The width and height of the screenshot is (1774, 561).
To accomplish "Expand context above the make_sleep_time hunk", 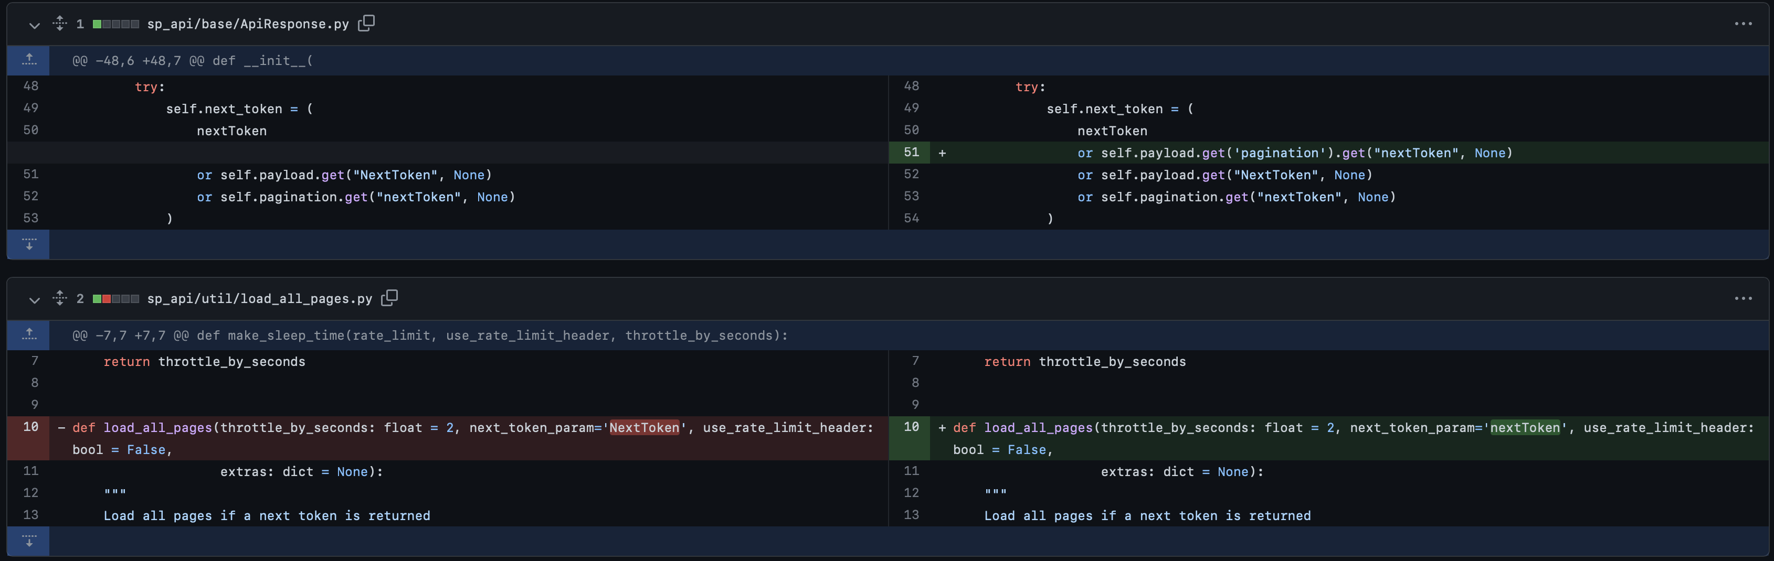I will point(28,335).
